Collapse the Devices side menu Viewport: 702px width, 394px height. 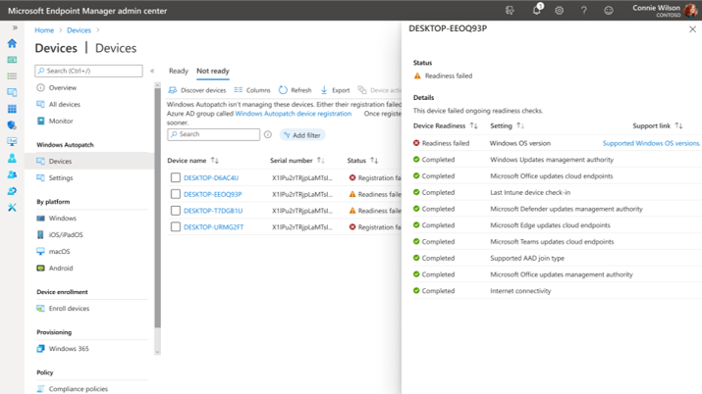(152, 71)
